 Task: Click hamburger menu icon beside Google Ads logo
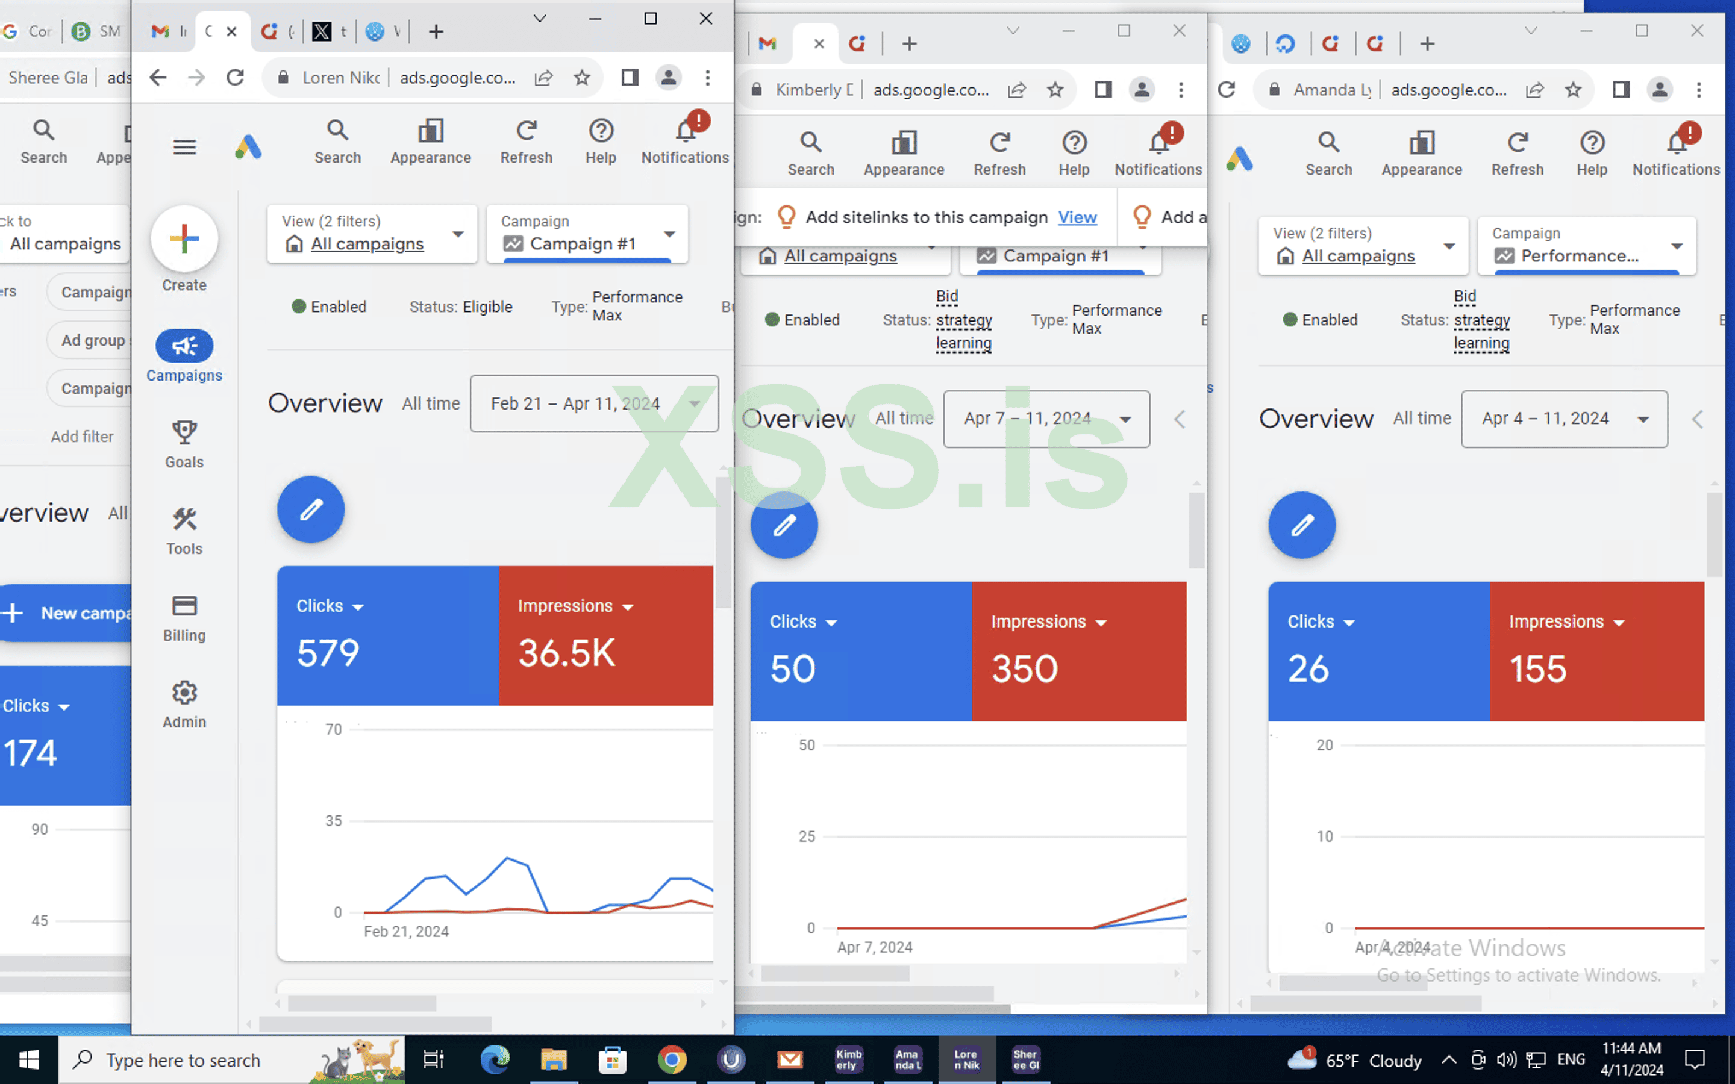(x=184, y=147)
